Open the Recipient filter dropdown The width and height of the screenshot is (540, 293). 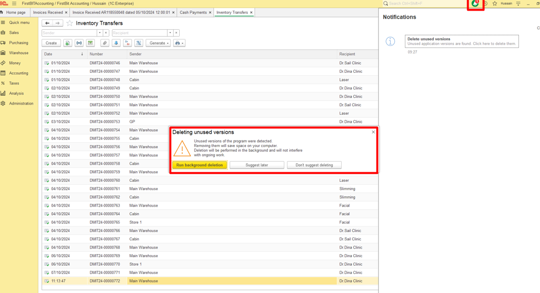(x=170, y=33)
